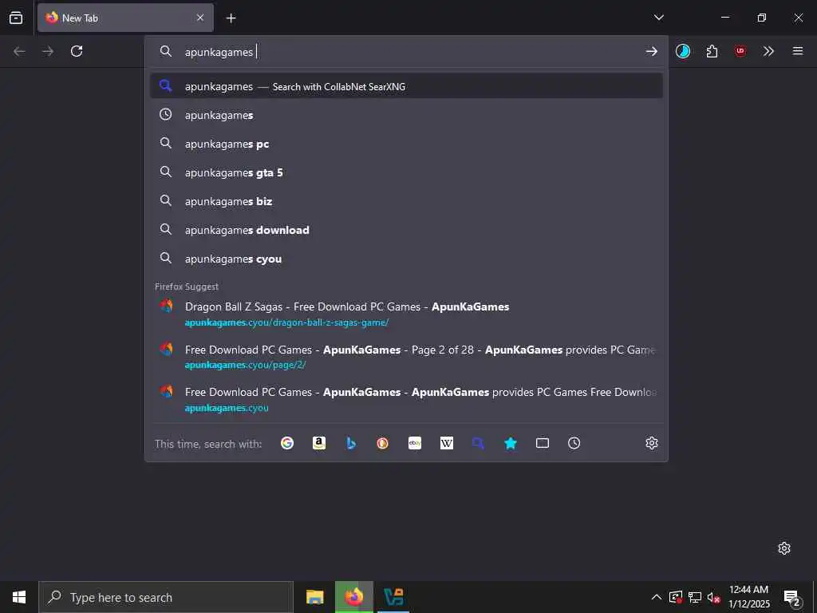Search with the eBay engine icon
Viewport: 817px width, 613px height.
click(415, 443)
